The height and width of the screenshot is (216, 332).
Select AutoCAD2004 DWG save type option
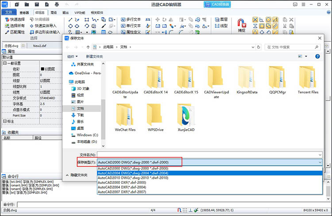210,173
